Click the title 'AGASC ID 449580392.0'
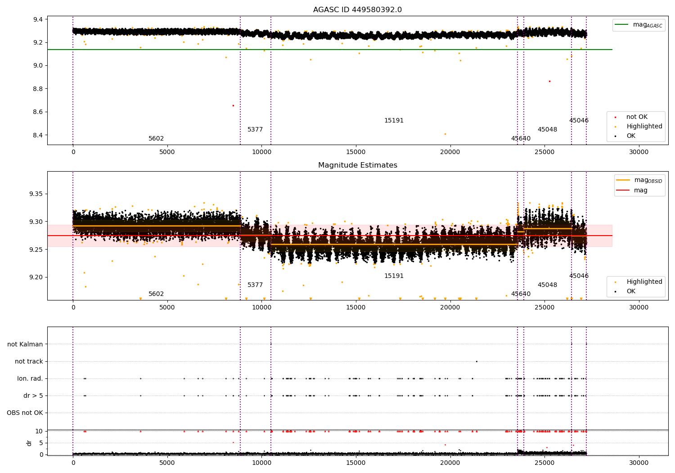The height and width of the screenshot is (473, 675). (357, 10)
